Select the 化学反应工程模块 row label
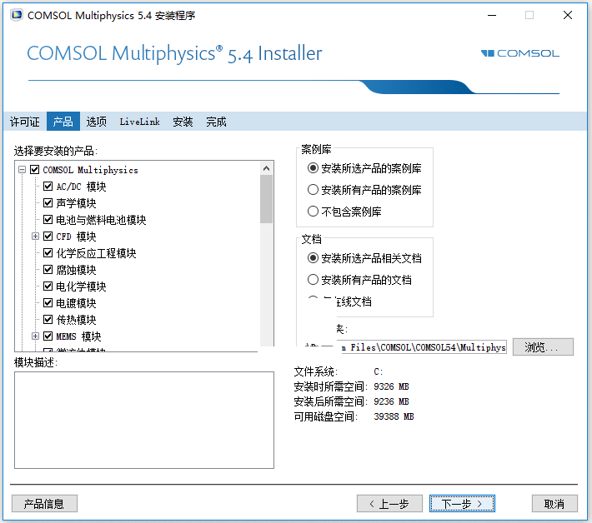 tap(96, 253)
